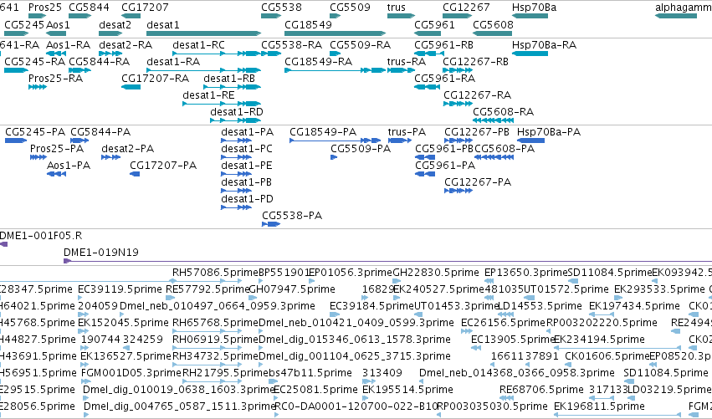
Task: Click the Pros25-PA protein label
Action: pos(57,149)
